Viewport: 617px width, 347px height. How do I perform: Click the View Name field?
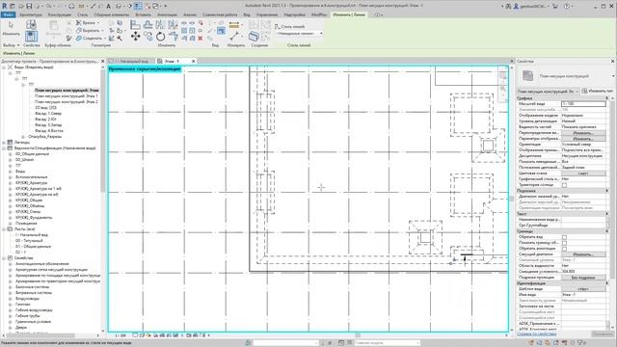coord(583,295)
